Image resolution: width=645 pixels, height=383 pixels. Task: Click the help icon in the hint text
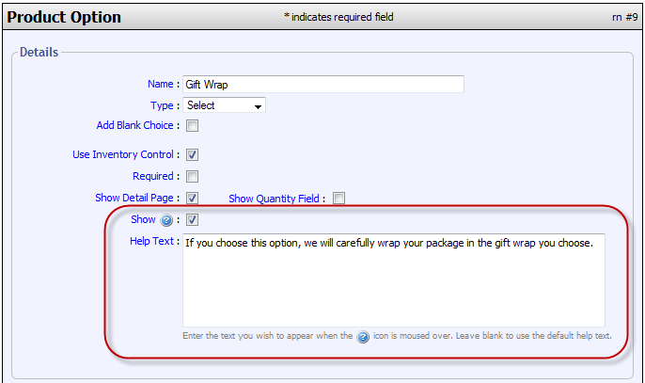point(363,337)
